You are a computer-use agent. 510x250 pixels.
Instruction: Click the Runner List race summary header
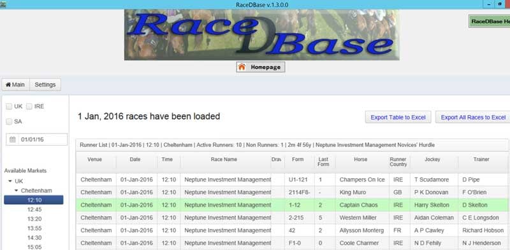292,145
